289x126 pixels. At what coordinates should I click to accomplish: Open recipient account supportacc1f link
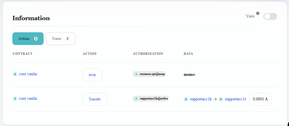click(x=235, y=99)
